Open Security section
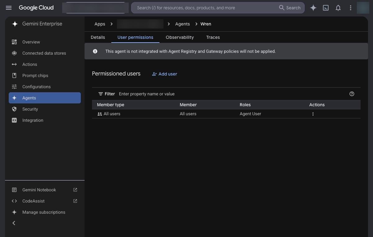Screen dimensions: 373x237 click(45, 109)
